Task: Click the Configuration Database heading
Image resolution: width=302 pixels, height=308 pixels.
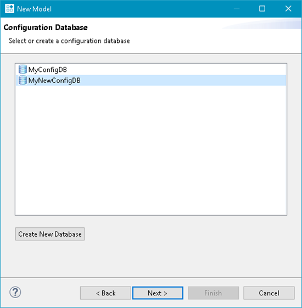Action: click(x=46, y=27)
